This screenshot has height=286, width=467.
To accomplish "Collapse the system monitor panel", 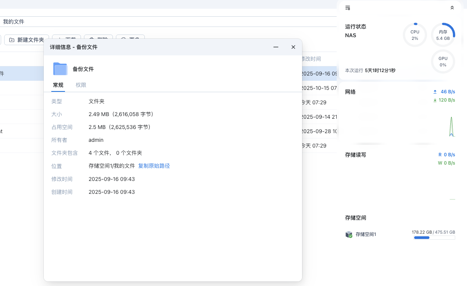I will point(452,8).
